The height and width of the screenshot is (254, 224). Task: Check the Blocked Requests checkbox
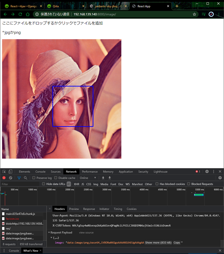click(x=188, y=184)
